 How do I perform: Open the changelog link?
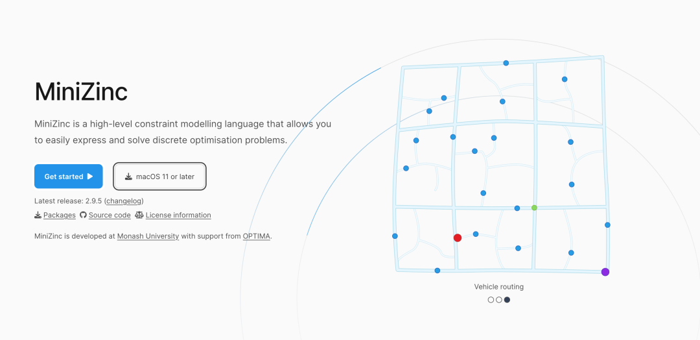124,201
